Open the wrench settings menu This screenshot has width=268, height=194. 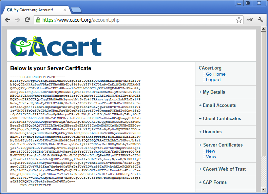[261, 20]
